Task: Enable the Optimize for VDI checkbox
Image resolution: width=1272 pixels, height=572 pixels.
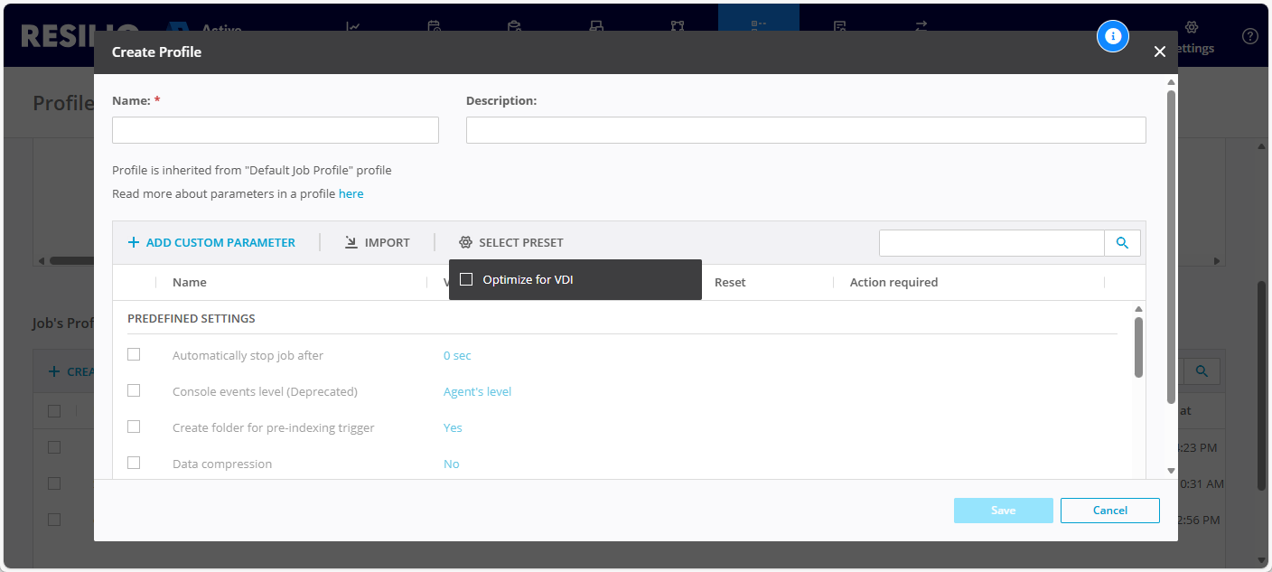Action: click(x=466, y=279)
